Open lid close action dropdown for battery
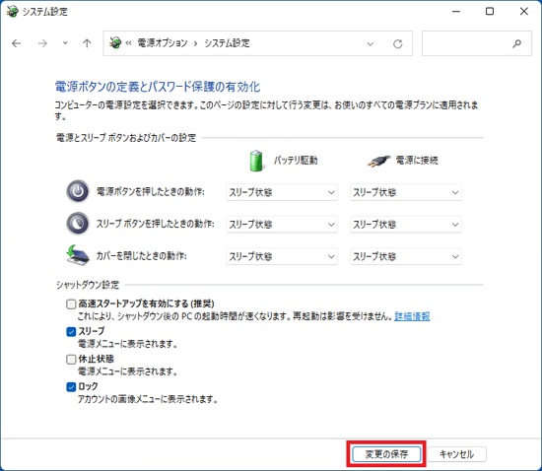The height and width of the screenshot is (471, 542). (282, 256)
